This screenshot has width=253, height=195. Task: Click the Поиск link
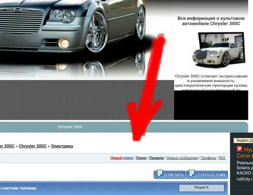141,158
